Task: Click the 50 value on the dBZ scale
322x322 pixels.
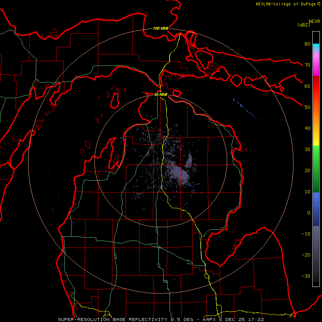Action: point(307,107)
